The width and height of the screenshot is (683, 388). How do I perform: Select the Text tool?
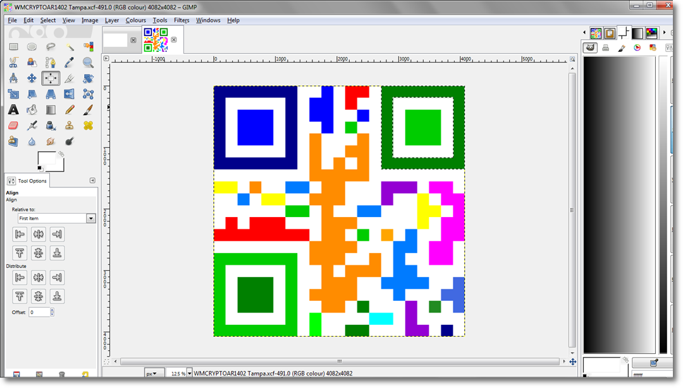click(x=13, y=110)
